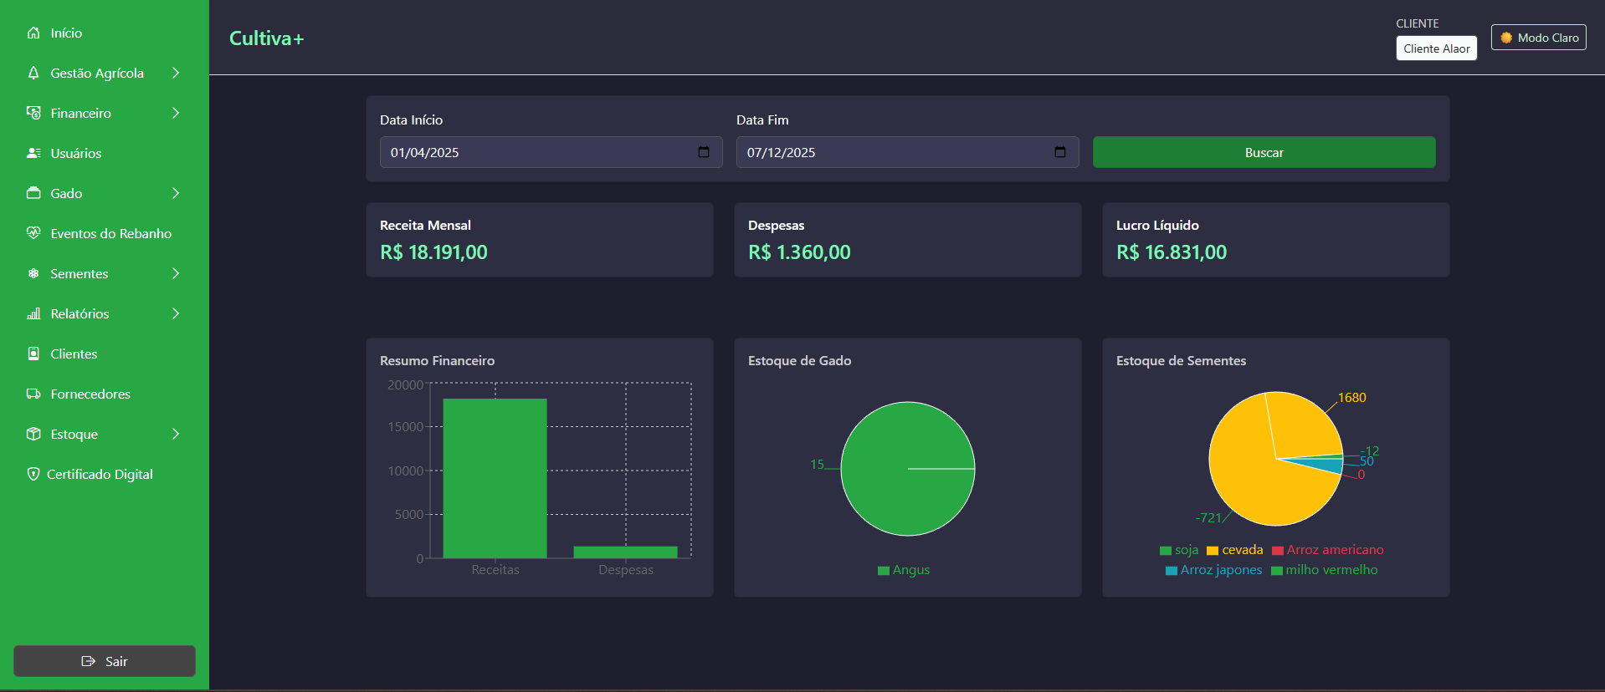Click the Fornecedores truck icon
The width and height of the screenshot is (1605, 692).
pos(33,394)
